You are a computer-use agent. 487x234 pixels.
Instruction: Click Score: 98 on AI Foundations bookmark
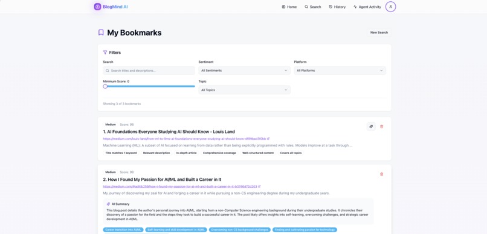[127, 125]
